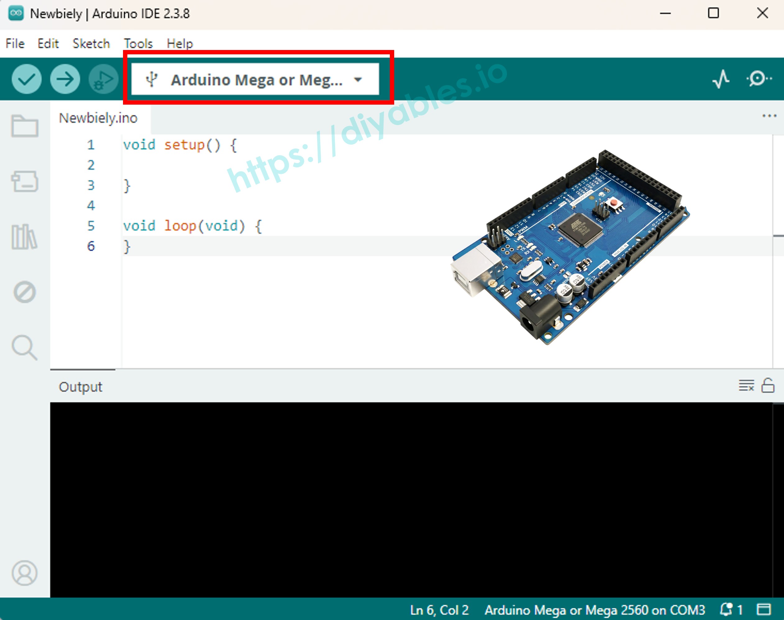Start debugging via the debug toolbar icon
Image resolution: width=784 pixels, height=620 pixels.
point(103,79)
